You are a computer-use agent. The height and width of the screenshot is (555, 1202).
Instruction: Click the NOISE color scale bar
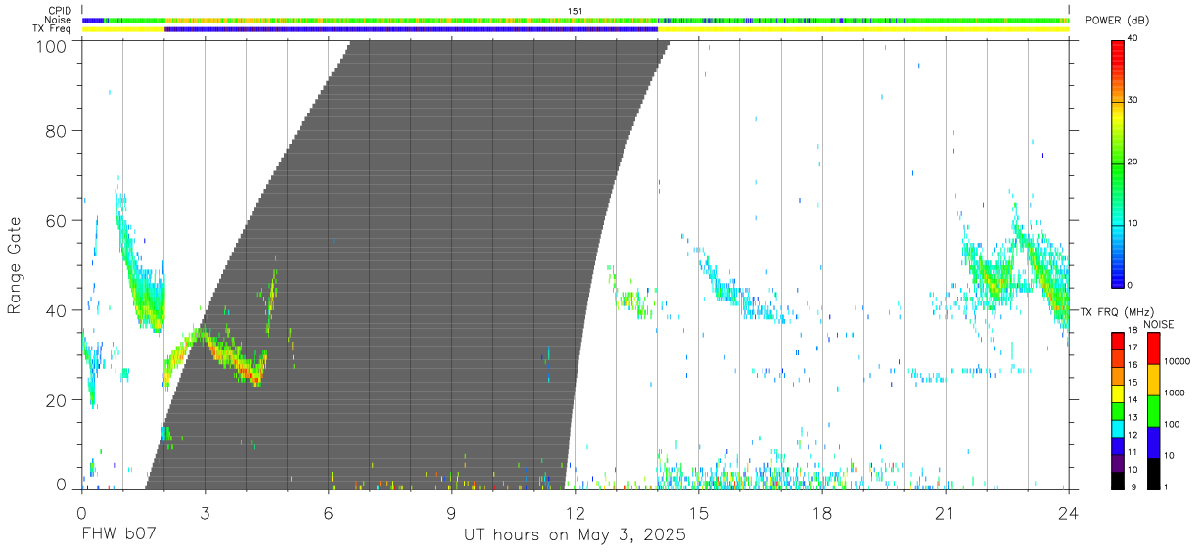pyautogui.click(x=1153, y=410)
